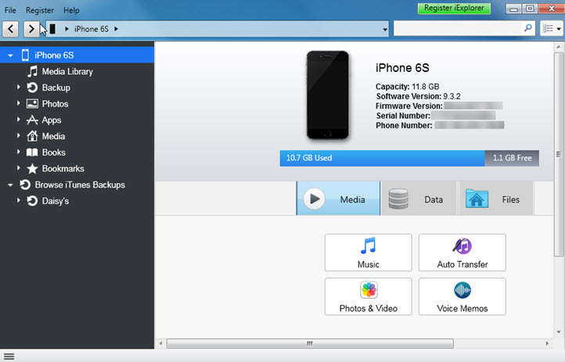This screenshot has height=362, width=565.
Task: Open the Help menu
Action: tap(71, 10)
